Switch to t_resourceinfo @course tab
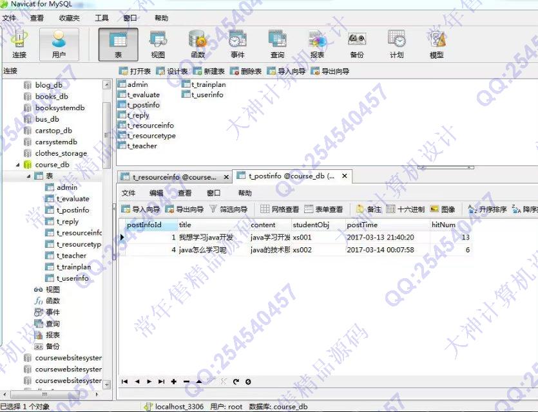Image resolution: width=538 pixels, height=412 pixels. point(175,177)
